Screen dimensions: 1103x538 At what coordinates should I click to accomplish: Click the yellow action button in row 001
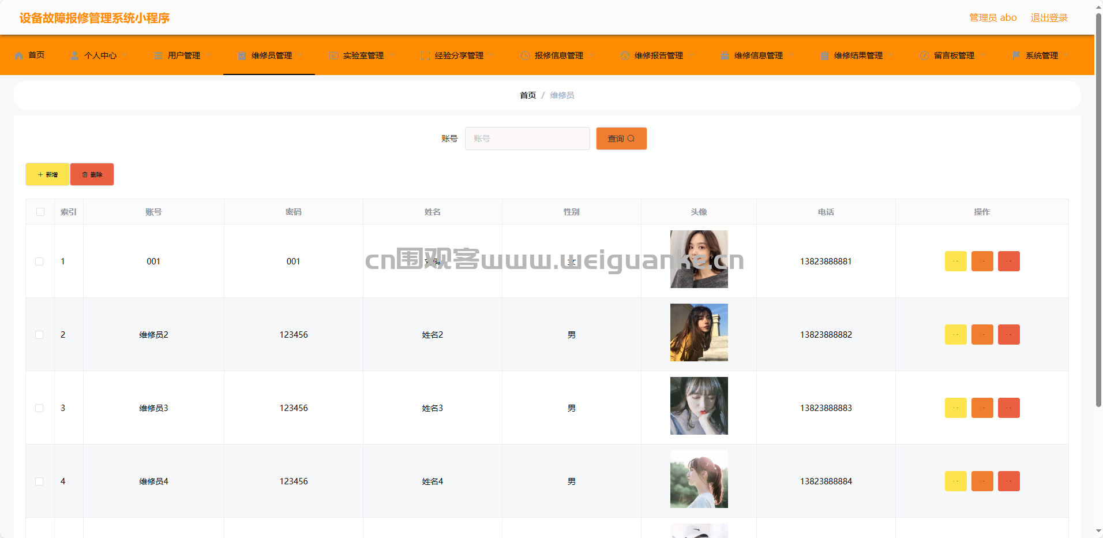956,261
